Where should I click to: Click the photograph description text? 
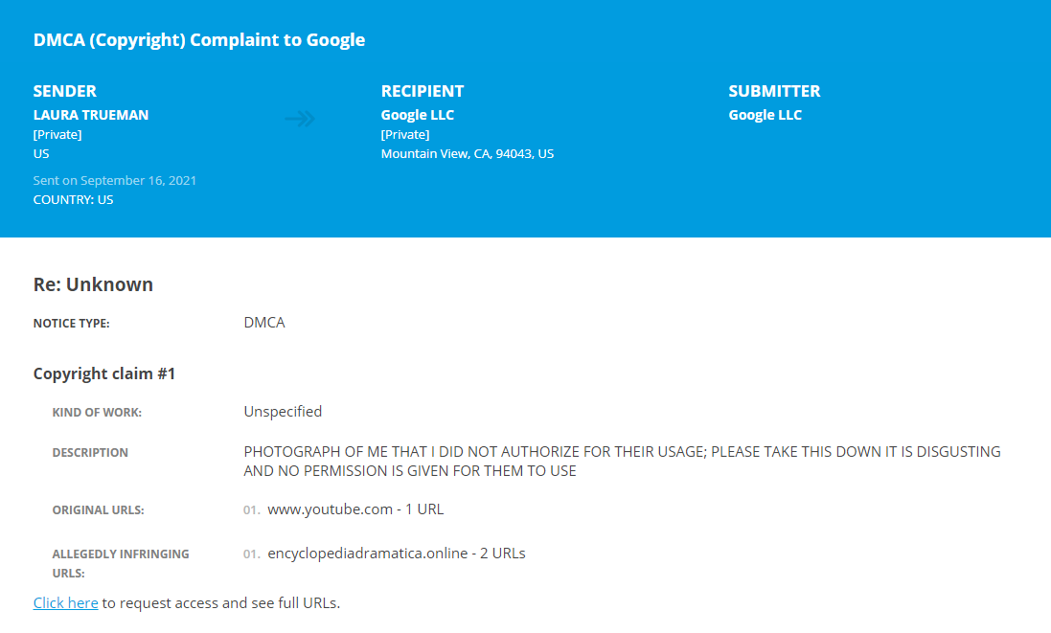[x=622, y=461]
